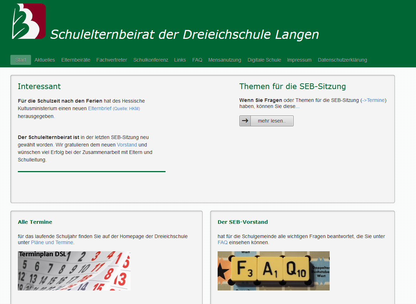Follow the ->Termine link
The height and width of the screenshot is (304, 416).
[x=374, y=100]
